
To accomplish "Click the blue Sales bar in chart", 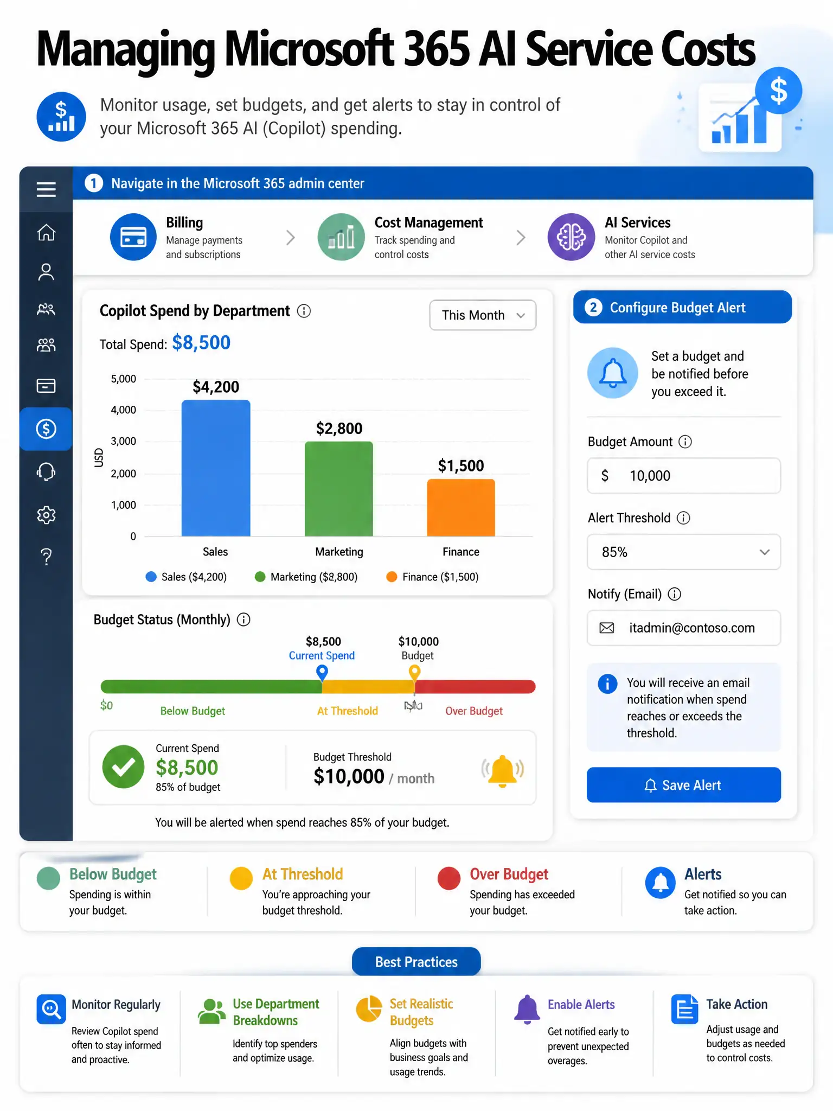I will coord(216,468).
